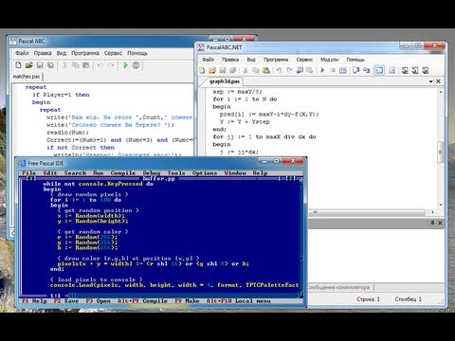Open Файл menu in PascalABC.NET
Viewport: 455px width, 341px height.
pos(209,60)
